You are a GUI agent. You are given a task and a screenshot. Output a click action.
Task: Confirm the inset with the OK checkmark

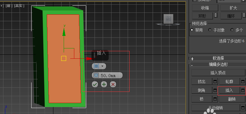click(x=95, y=84)
